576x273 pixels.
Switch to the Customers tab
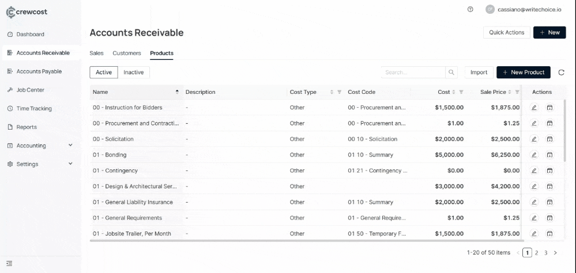[127, 53]
